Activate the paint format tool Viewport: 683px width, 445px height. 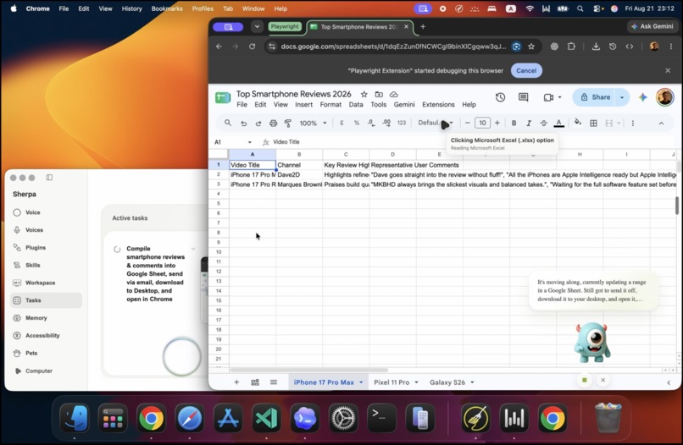click(288, 124)
